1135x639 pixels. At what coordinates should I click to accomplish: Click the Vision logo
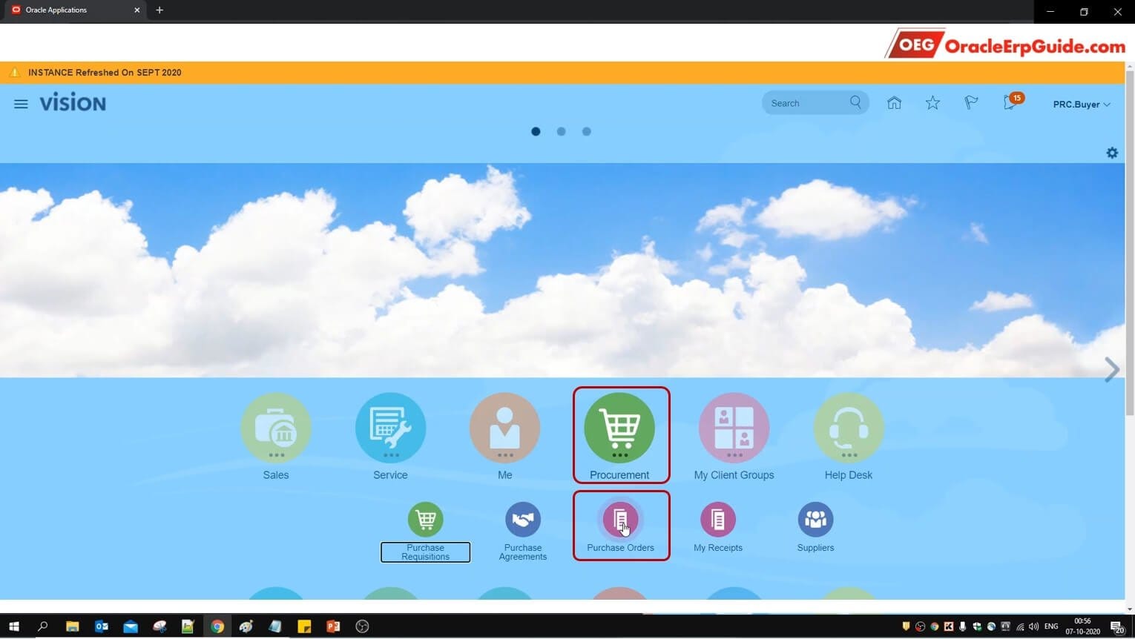(x=73, y=103)
